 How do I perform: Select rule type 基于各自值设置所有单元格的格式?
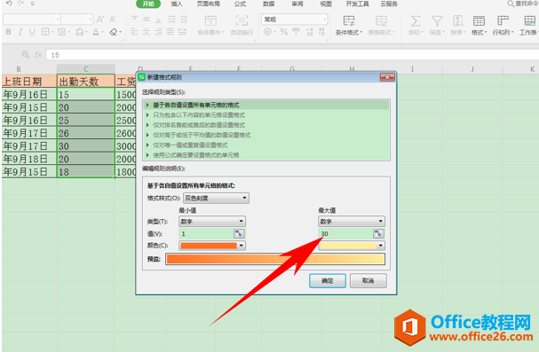pos(266,105)
